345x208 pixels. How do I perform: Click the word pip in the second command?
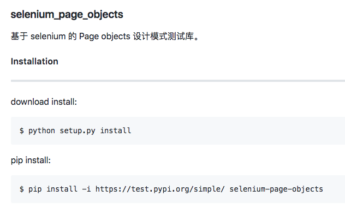35,189
